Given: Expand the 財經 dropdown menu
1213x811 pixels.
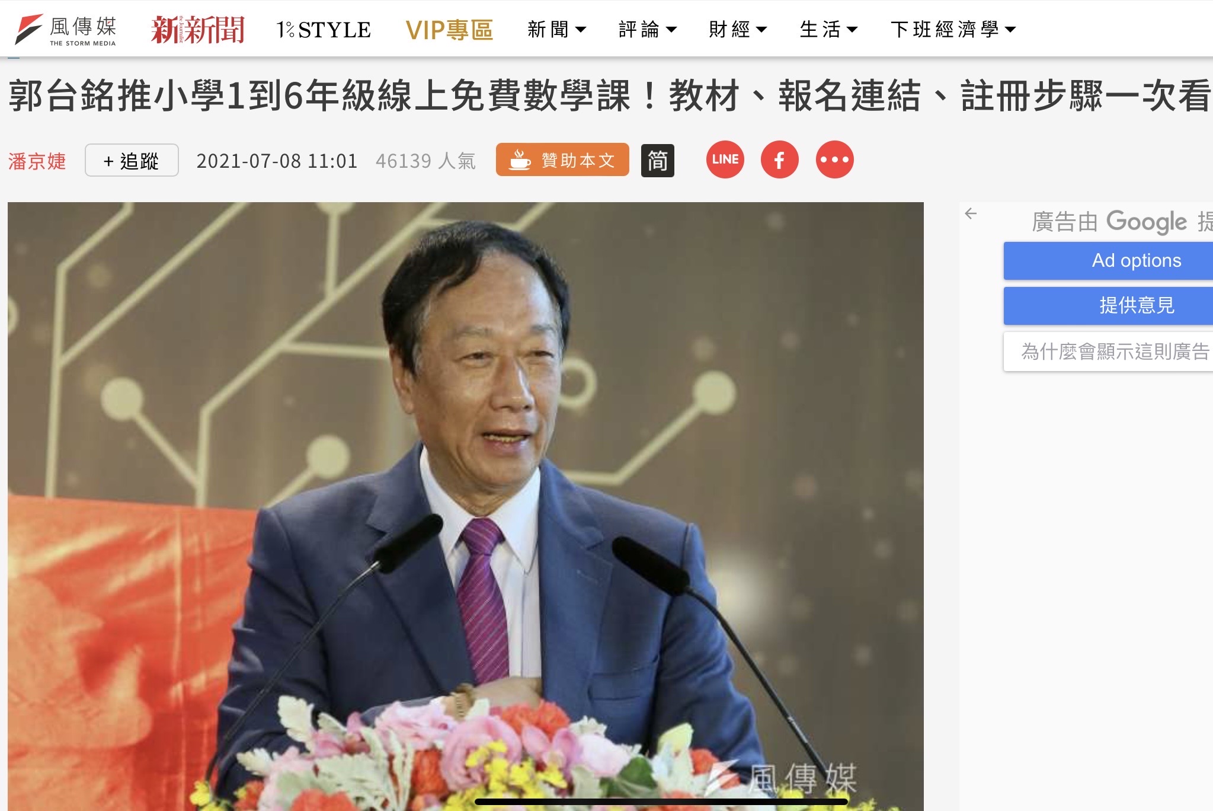Looking at the screenshot, I should tap(738, 29).
